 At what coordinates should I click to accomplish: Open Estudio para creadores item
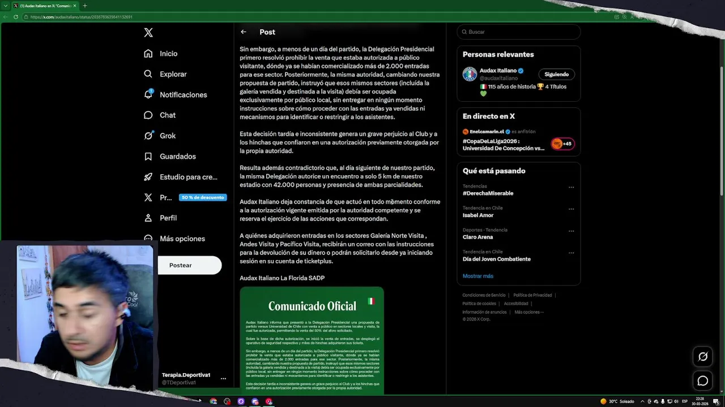click(181, 177)
